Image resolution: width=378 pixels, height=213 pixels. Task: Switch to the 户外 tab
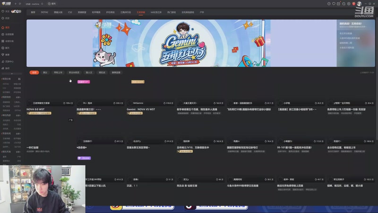(x=202, y=12)
